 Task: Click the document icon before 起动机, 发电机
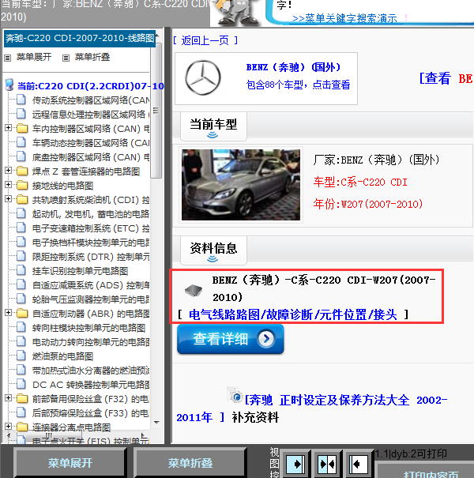click(21, 213)
